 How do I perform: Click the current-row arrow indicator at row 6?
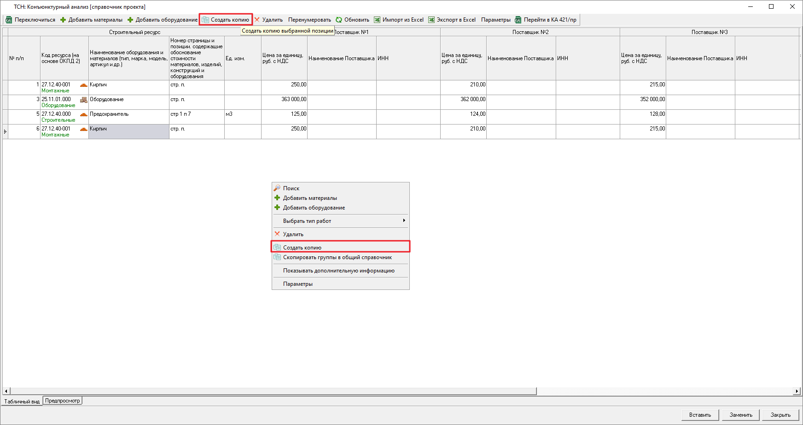[x=5, y=131]
